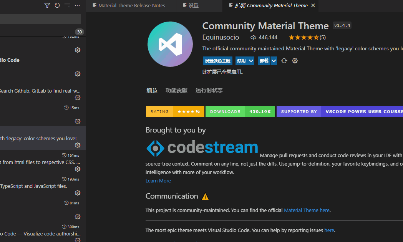Screen dimensions: 403x242
Task: Open manage gear for legacy color schemes extension
Action: coord(78,145)
